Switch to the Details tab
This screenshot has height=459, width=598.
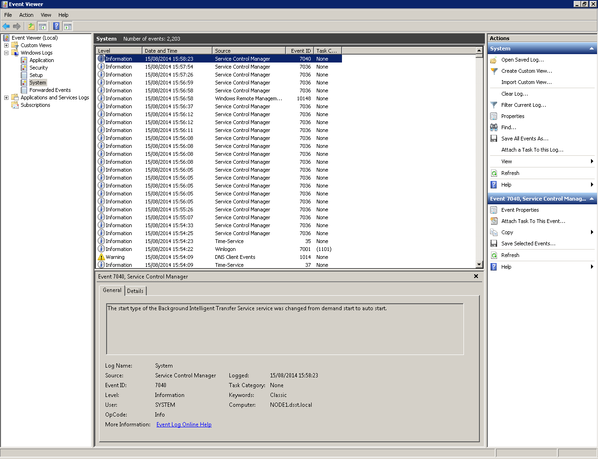[135, 291]
